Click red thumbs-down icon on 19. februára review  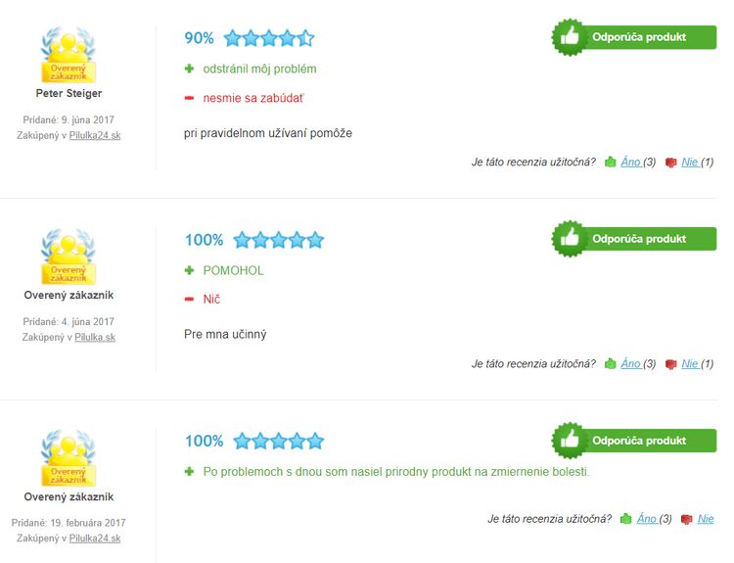pyautogui.click(x=687, y=519)
